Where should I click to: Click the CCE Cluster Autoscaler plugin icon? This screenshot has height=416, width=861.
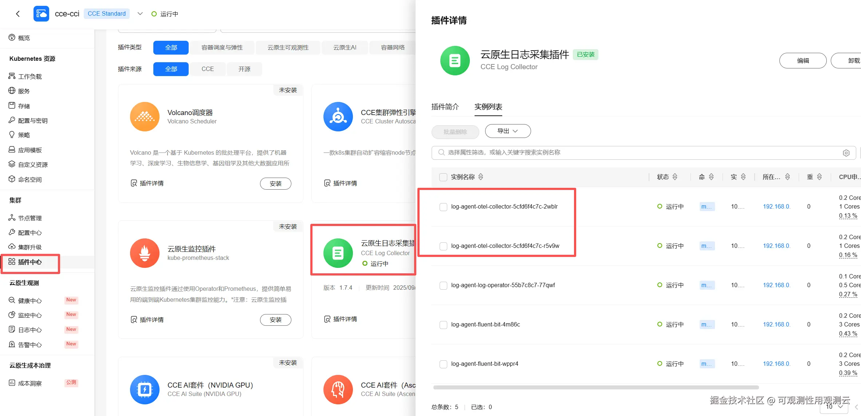click(x=338, y=116)
